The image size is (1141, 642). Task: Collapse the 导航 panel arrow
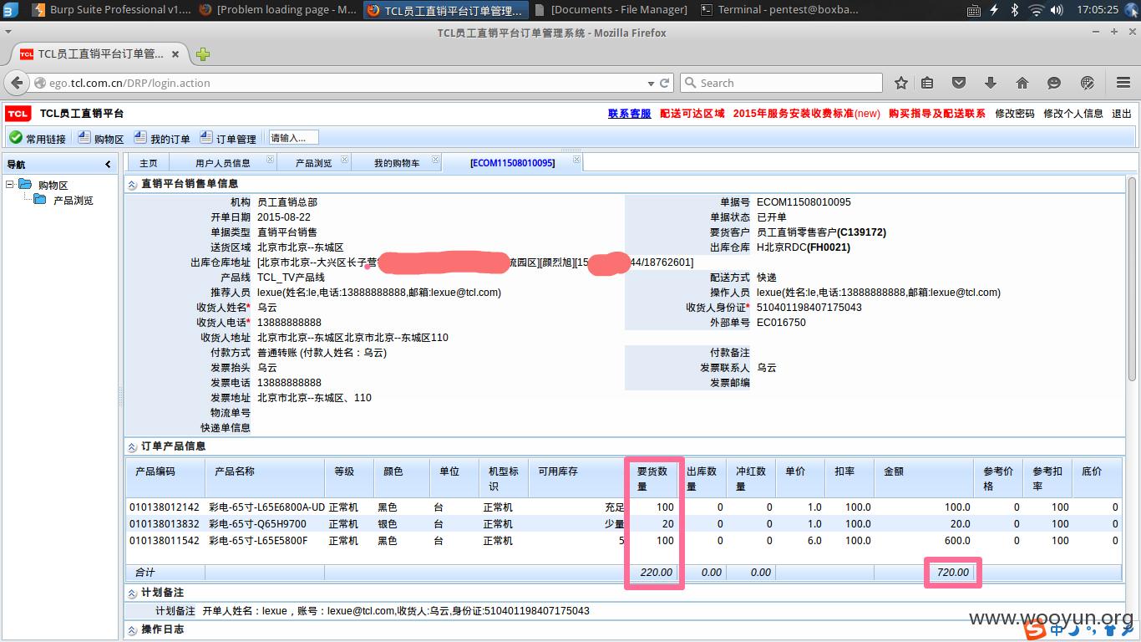[108, 165]
